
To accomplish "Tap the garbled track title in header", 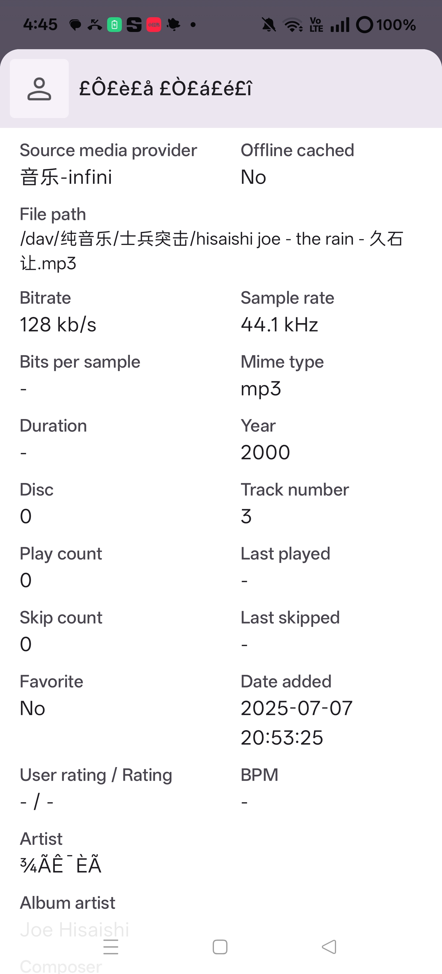I will 165,89.
